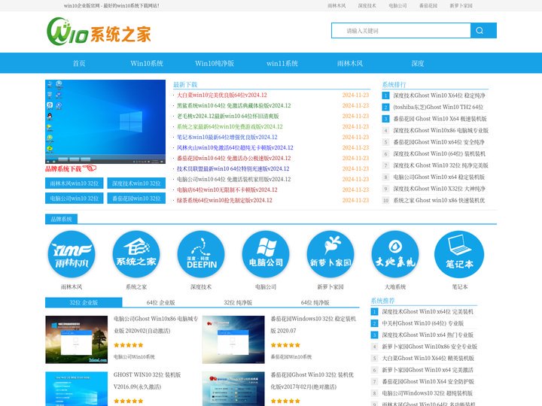The height and width of the screenshot is (406, 542).
Task: Open thumbnail for GHOST WIN10 32位 装机版 V2016.09
Action: [76, 389]
